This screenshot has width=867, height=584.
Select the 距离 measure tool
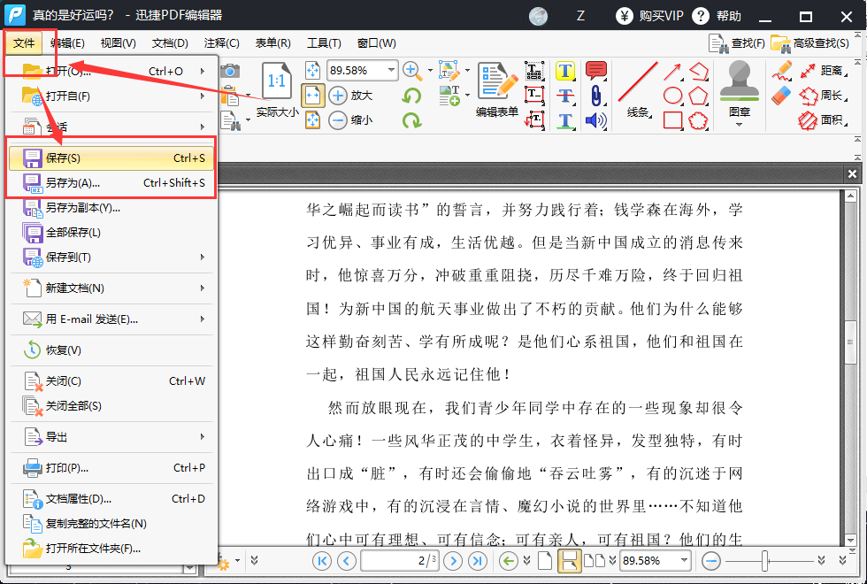823,71
